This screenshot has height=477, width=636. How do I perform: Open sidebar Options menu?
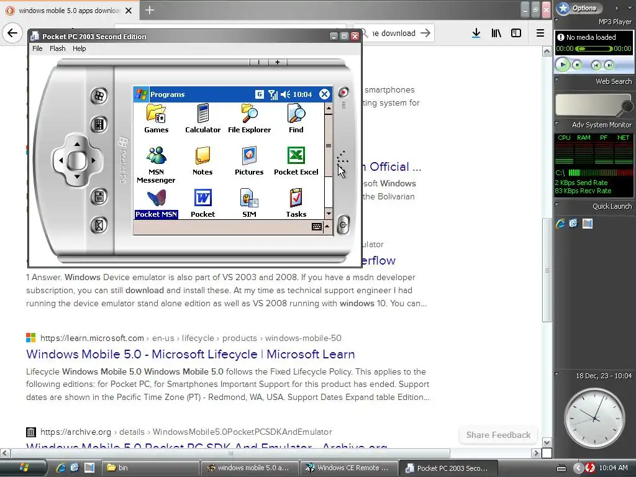click(x=579, y=7)
